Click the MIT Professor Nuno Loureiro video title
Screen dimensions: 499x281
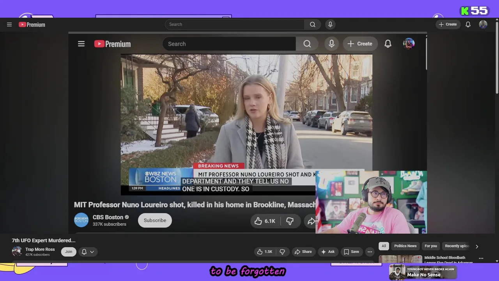pyautogui.click(x=195, y=205)
